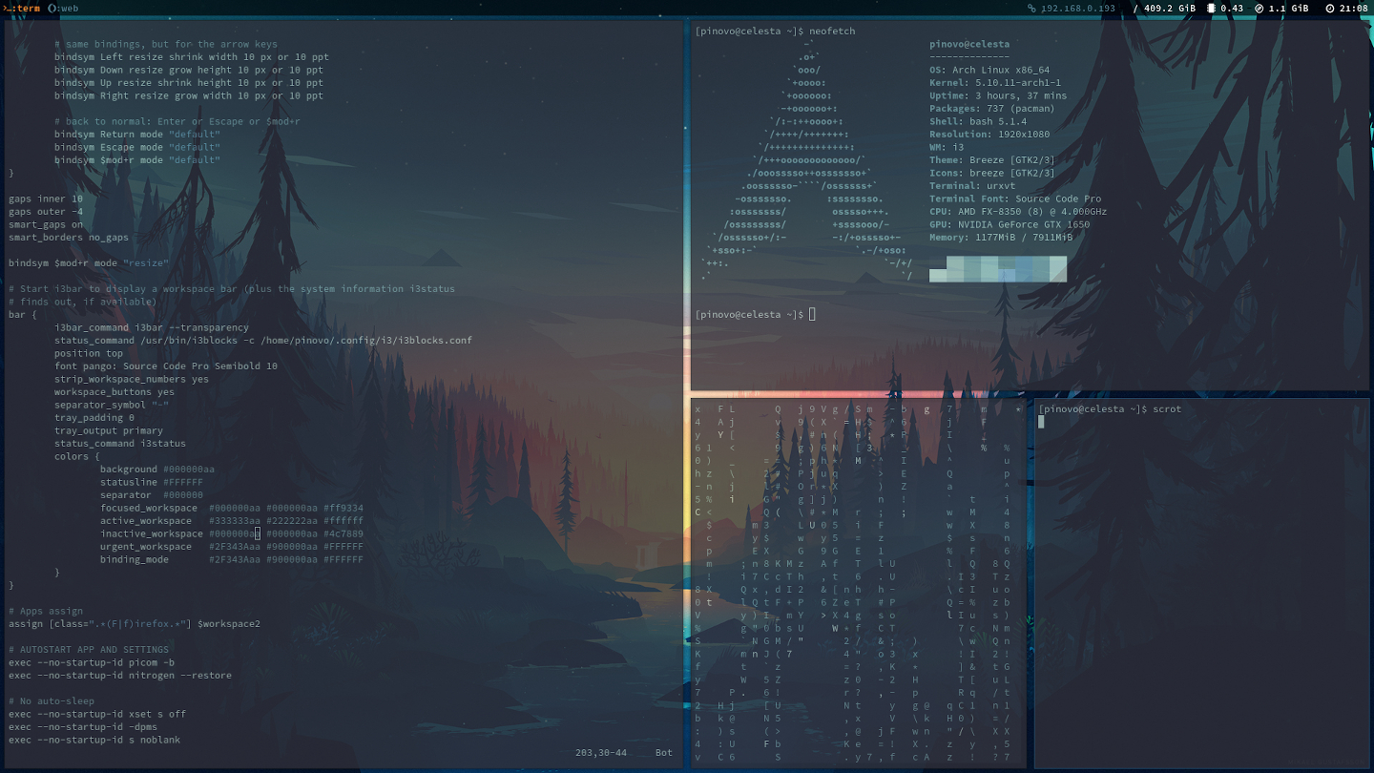Image resolution: width=1374 pixels, height=773 pixels.
Task: Click the 192.168.0.193 IP address block
Action: (x=1078, y=8)
